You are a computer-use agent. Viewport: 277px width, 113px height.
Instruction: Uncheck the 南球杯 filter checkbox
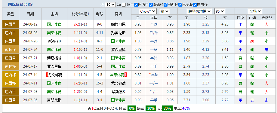pyautogui.click(x=151, y=5)
